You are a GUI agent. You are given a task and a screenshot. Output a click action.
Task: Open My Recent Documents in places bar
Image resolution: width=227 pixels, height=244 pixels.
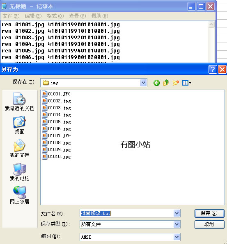19,102
